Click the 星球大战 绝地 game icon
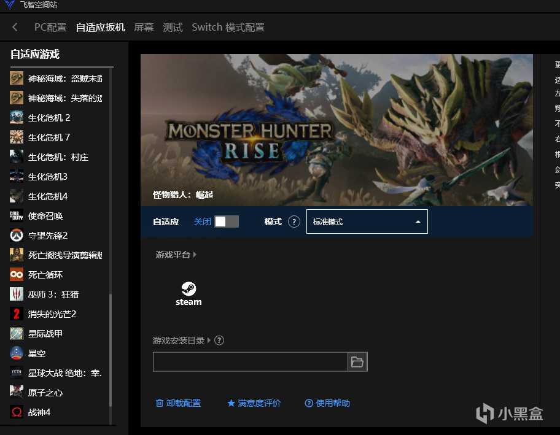The height and width of the screenshot is (435, 560). pos(17,372)
